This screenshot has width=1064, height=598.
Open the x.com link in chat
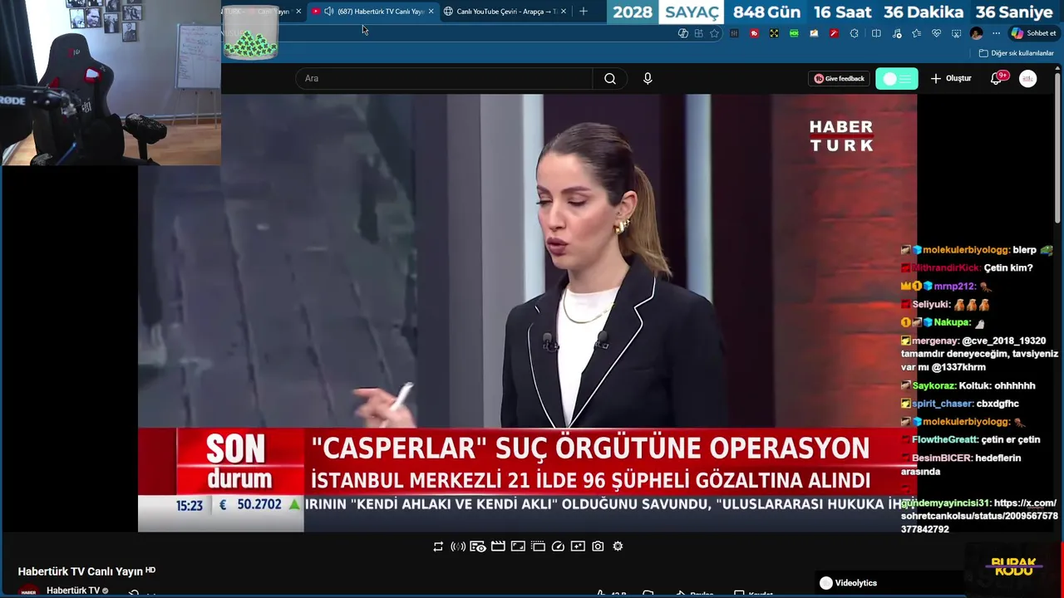click(979, 516)
